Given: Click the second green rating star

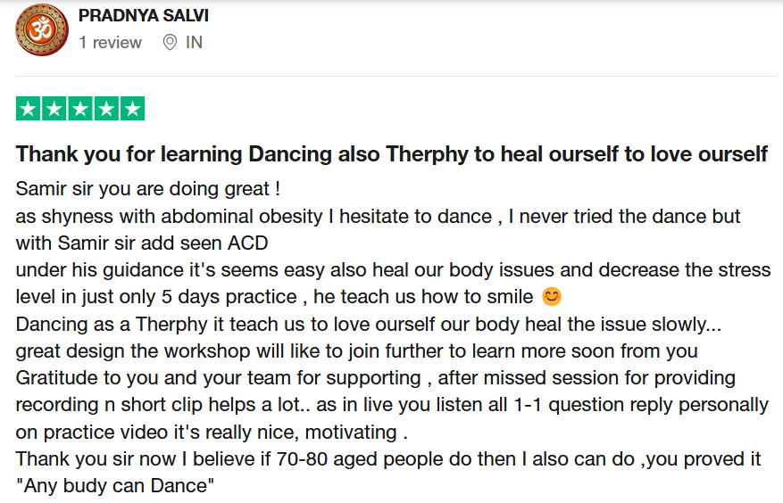Looking at the screenshot, I should tap(55, 109).
